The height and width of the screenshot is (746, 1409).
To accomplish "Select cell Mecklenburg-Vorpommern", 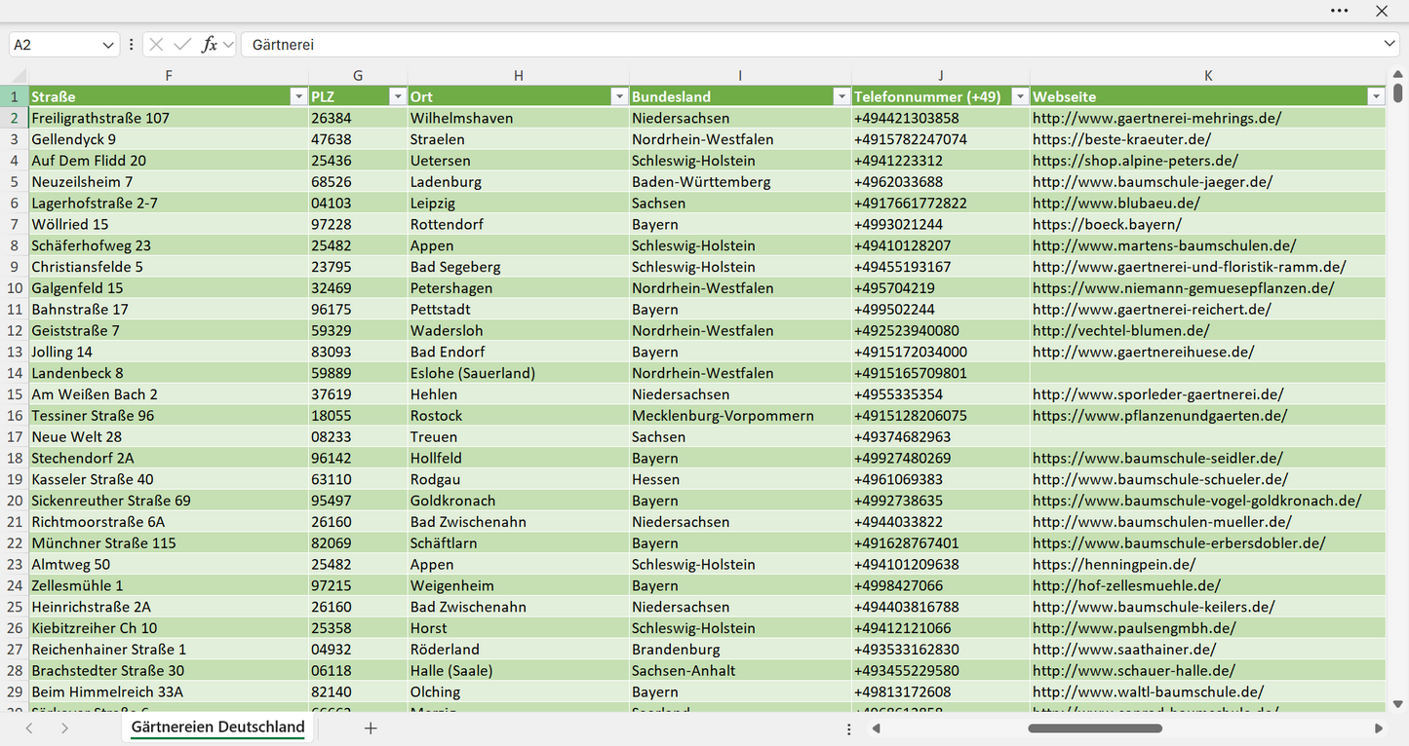I will click(740, 416).
